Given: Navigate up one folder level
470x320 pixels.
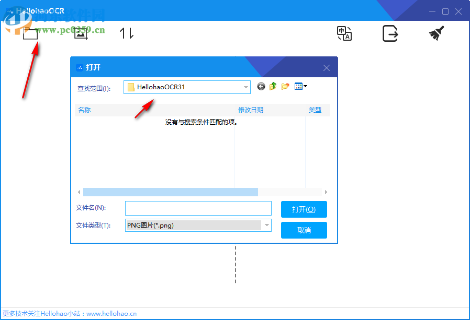Looking at the screenshot, I should (x=272, y=85).
